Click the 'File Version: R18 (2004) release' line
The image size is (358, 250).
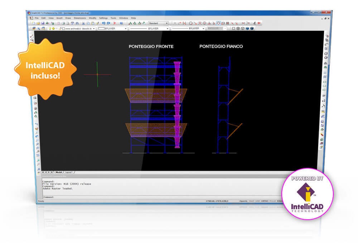[67, 184]
